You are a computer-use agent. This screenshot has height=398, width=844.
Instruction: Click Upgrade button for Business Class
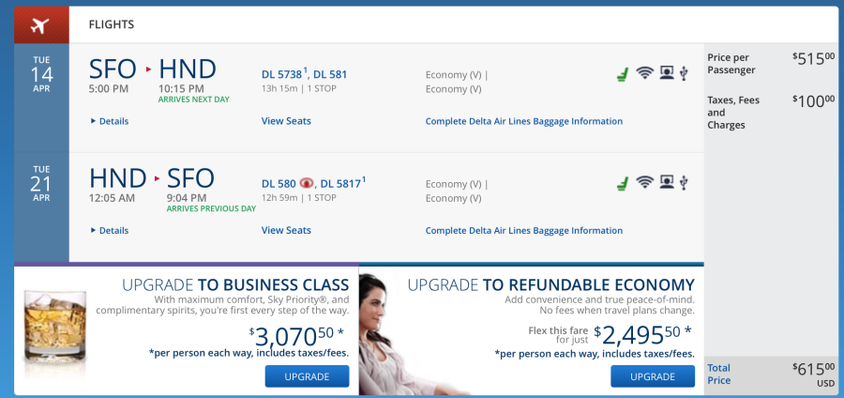(x=307, y=376)
